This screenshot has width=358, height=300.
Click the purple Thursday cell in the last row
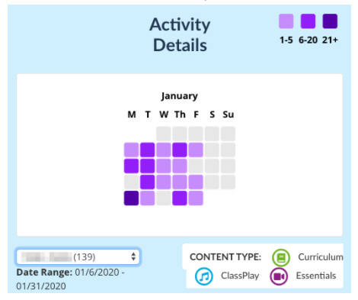click(180, 198)
